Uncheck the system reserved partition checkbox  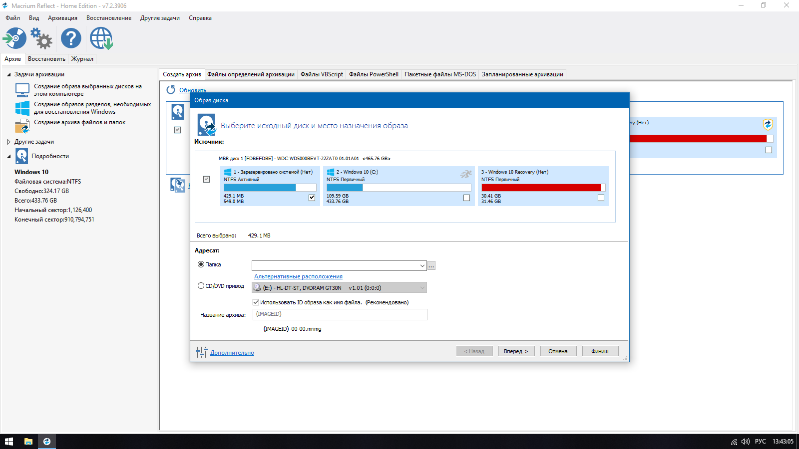click(312, 198)
